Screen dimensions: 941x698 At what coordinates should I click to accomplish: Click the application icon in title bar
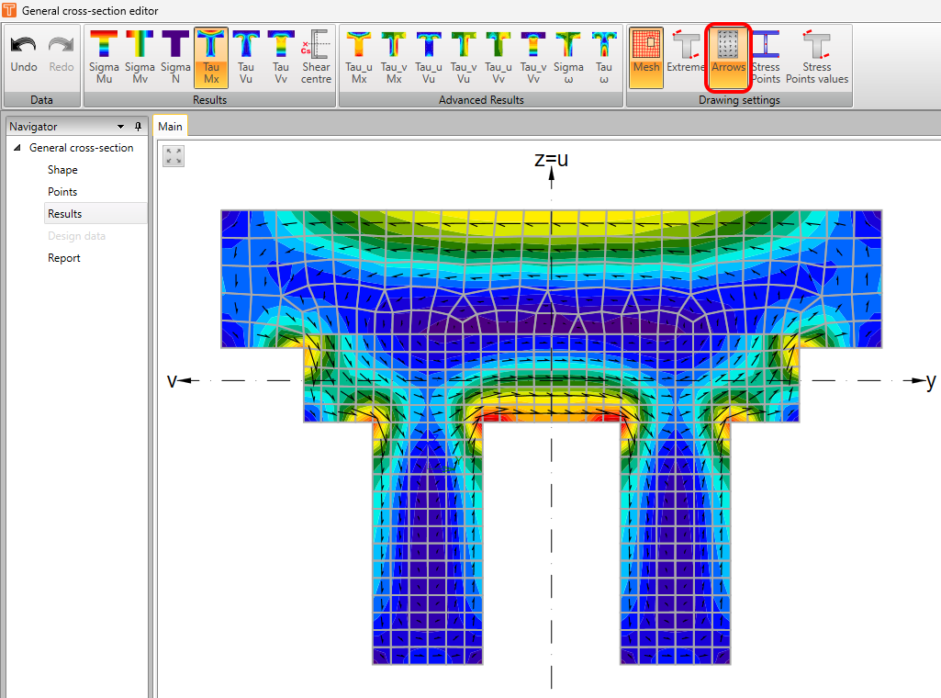tap(9, 10)
